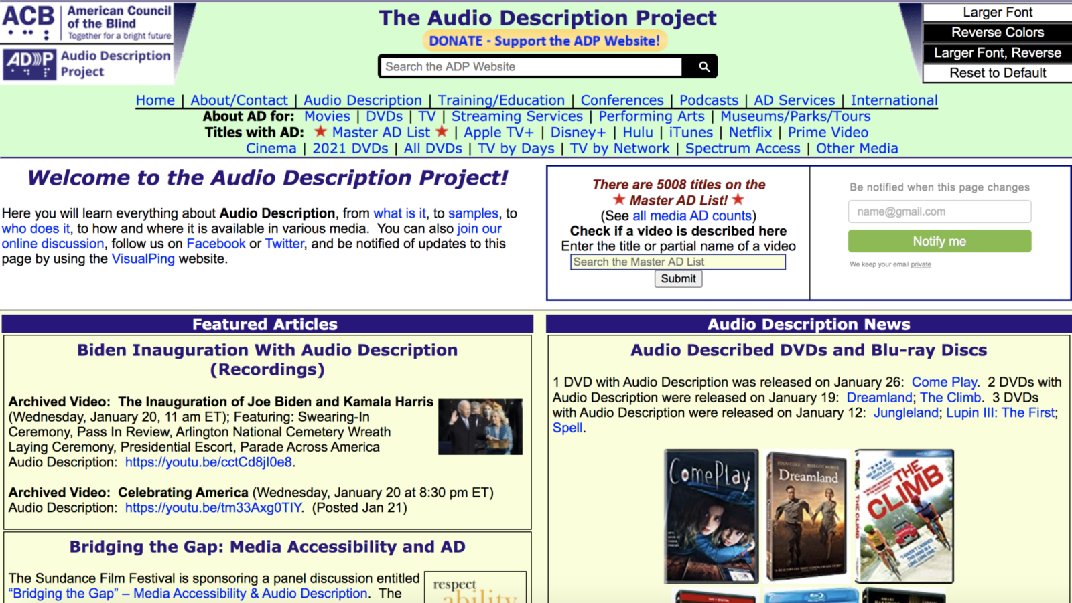Open the Cinema link

pyautogui.click(x=271, y=149)
